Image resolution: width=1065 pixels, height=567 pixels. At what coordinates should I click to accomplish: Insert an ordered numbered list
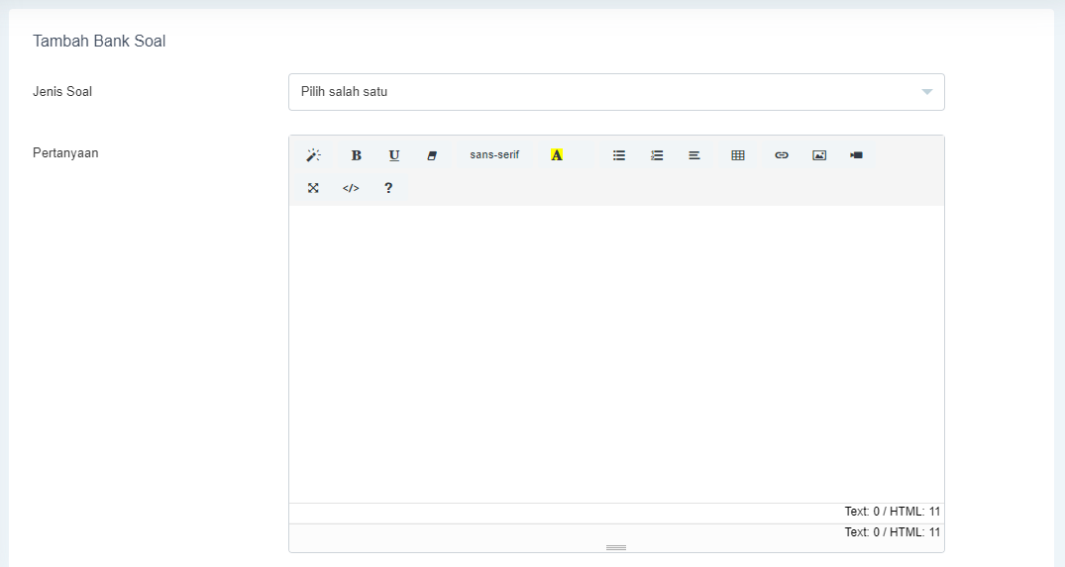(657, 155)
